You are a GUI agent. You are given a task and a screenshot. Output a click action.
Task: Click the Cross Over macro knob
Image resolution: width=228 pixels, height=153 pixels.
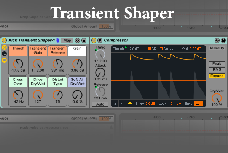pos(18,95)
